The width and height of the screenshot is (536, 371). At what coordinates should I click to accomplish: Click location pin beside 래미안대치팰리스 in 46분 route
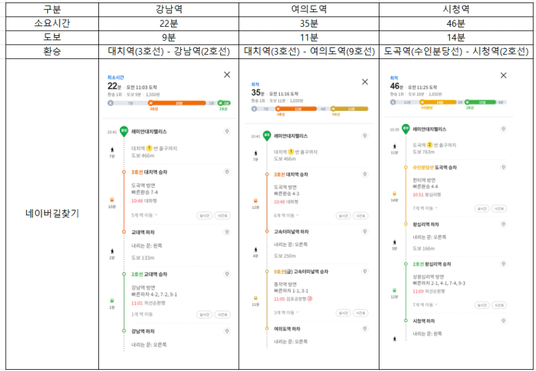[503, 129]
